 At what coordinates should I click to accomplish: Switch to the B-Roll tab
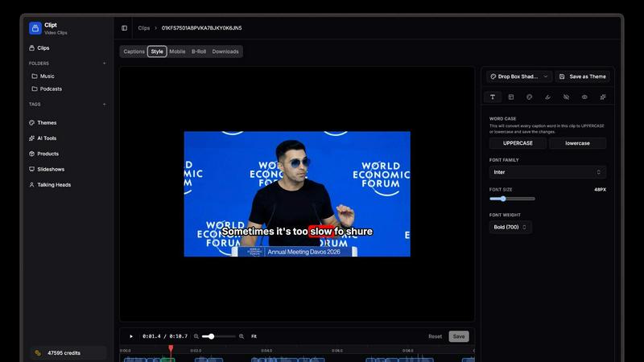point(199,51)
